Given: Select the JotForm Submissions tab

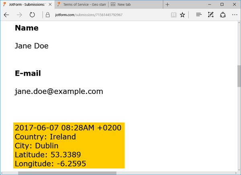Looking at the screenshot, I should (x=26, y=4).
